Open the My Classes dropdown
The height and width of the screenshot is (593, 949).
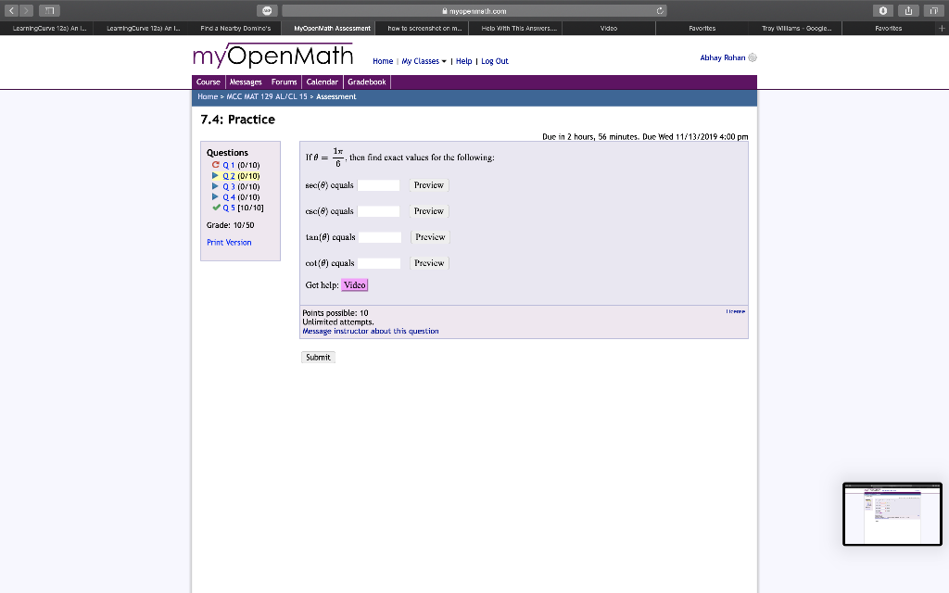point(419,61)
